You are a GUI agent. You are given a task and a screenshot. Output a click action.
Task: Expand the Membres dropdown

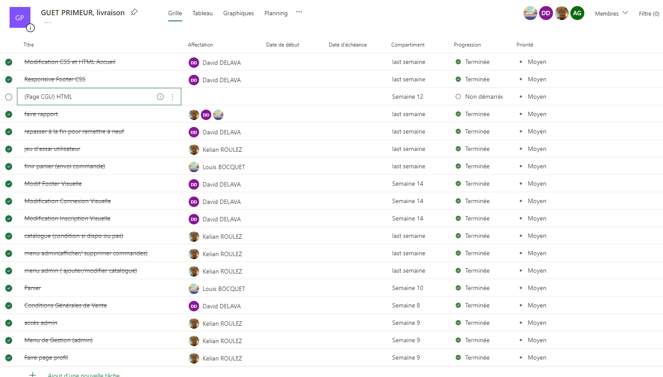pyautogui.click(x=611, y=13)
